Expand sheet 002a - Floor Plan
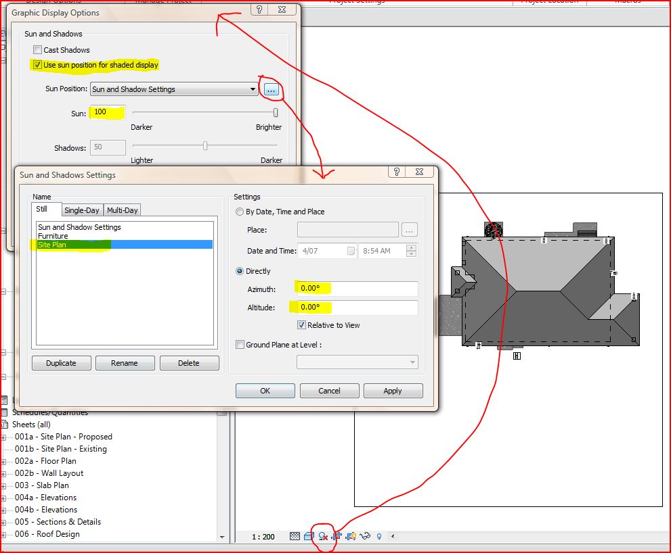This screenshot has height=553, width=671. coord(3,462)
